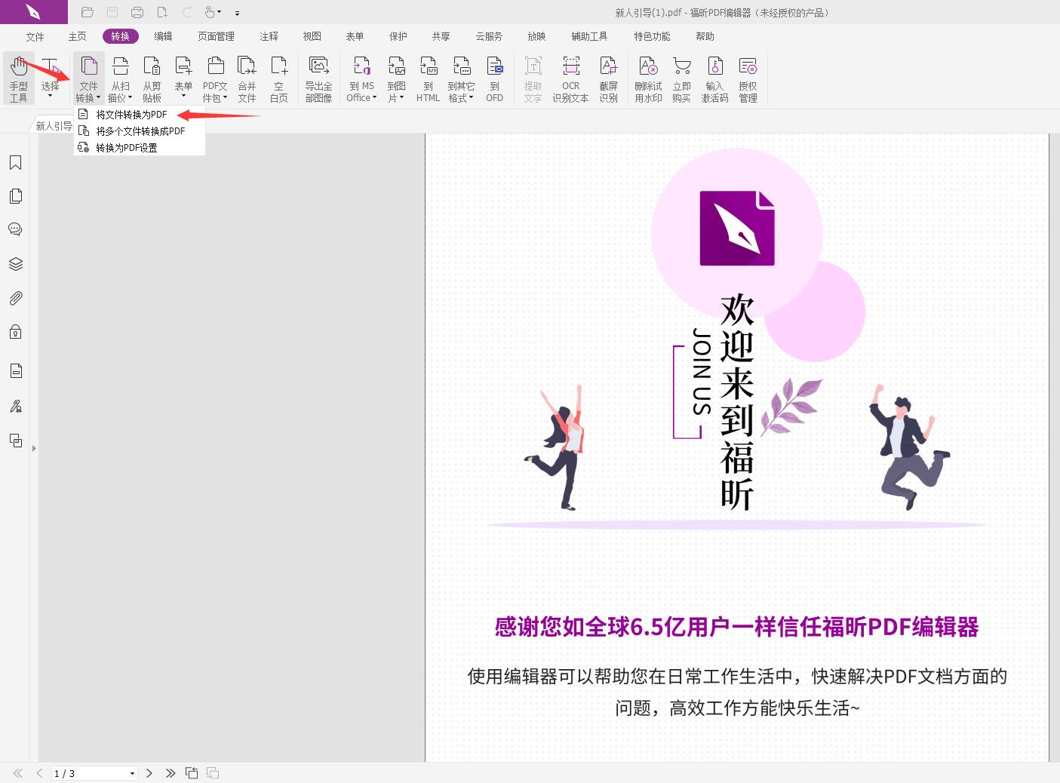The image size is (1060, 783).
Task: Click the 删除试用水印 icon
Action: [647, 78]
